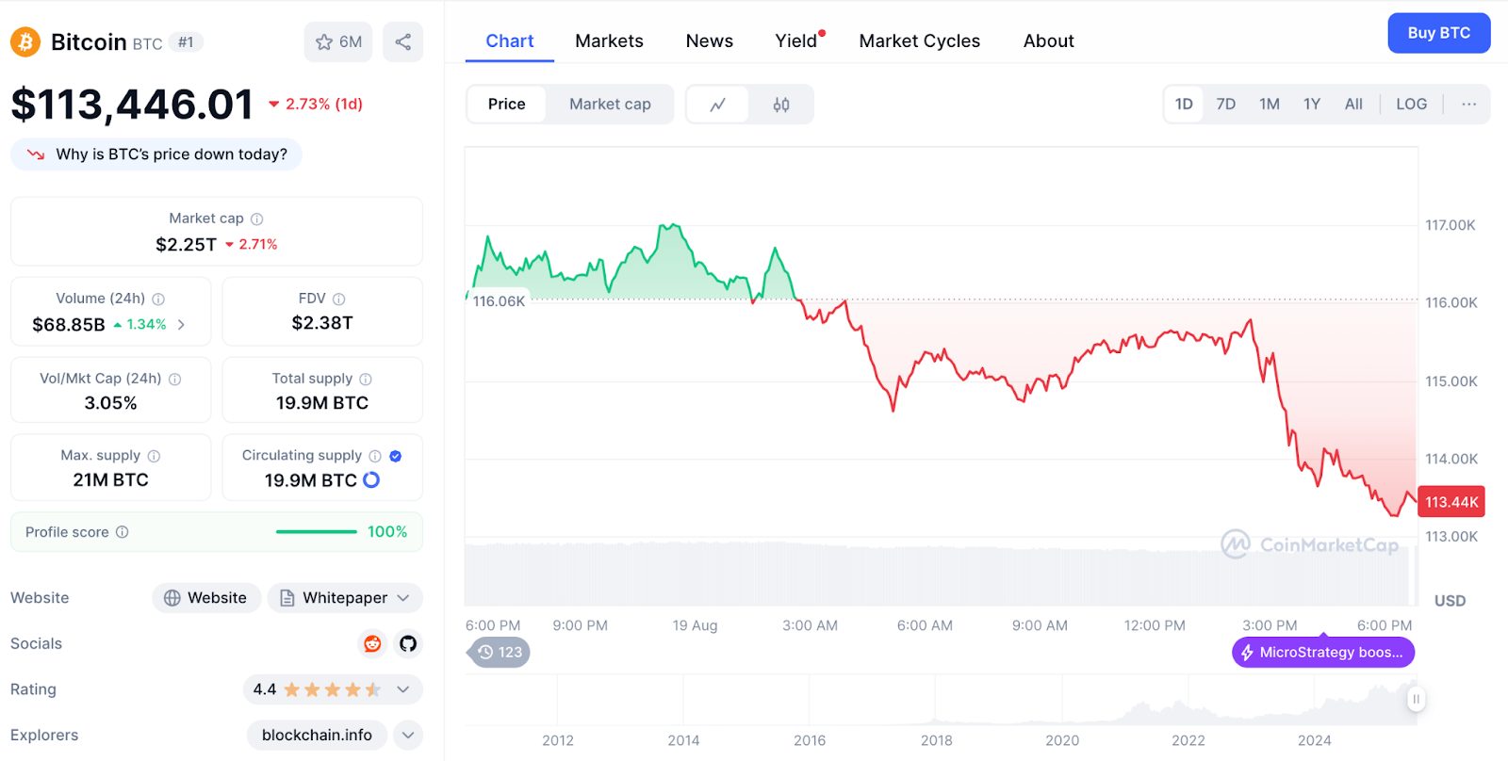Viewport: 1508px width, 761px height.
Task: Click the Profile score progress bar
Action: (x=317, y=532)
